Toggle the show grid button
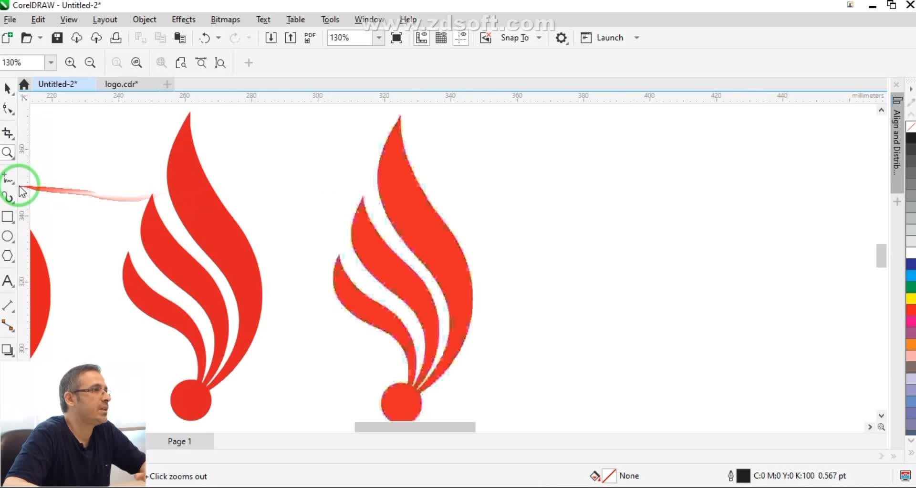This screenshot has height=488, width=916. point(441,38)
